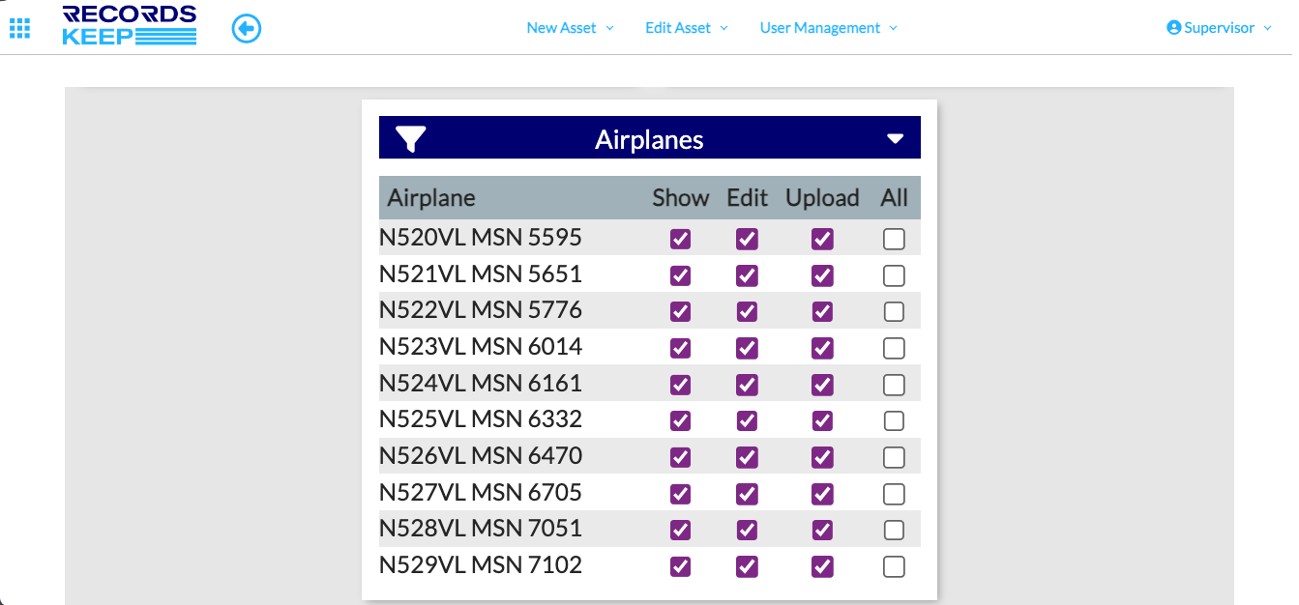The image size is (1299, 605).
Task: Uncheck Upload for N526VL MSN 6470
Action: 822,457
